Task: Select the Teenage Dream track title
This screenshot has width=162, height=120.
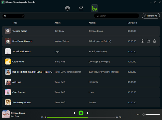Action: (x=20, y=31)
